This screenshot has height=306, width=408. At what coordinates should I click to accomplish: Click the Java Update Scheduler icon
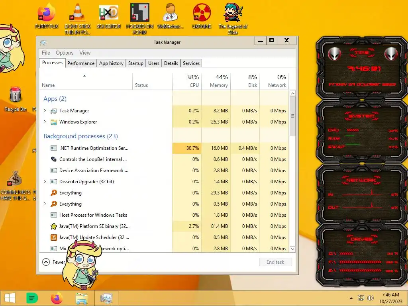[x=54, y=237]
